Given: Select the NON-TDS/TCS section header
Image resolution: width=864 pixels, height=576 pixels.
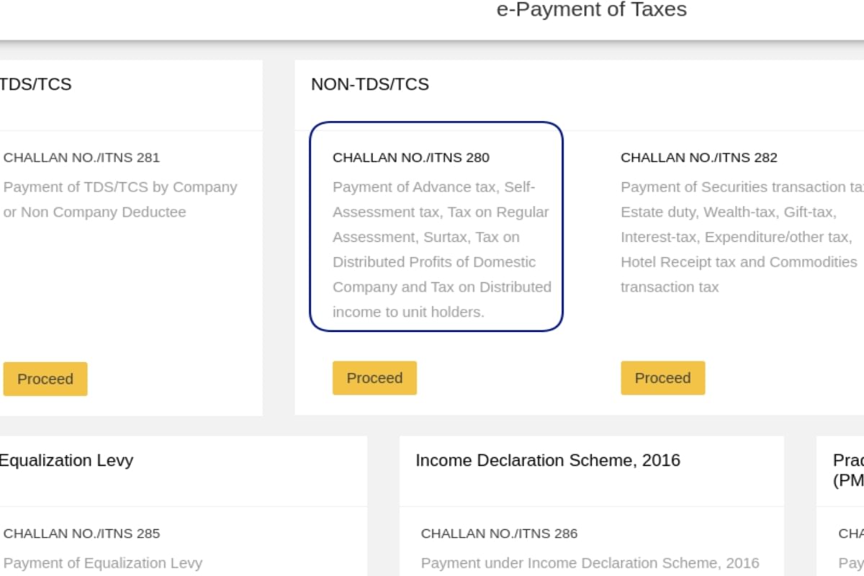Looking at the screenshot, I should (x=369, y=84).
